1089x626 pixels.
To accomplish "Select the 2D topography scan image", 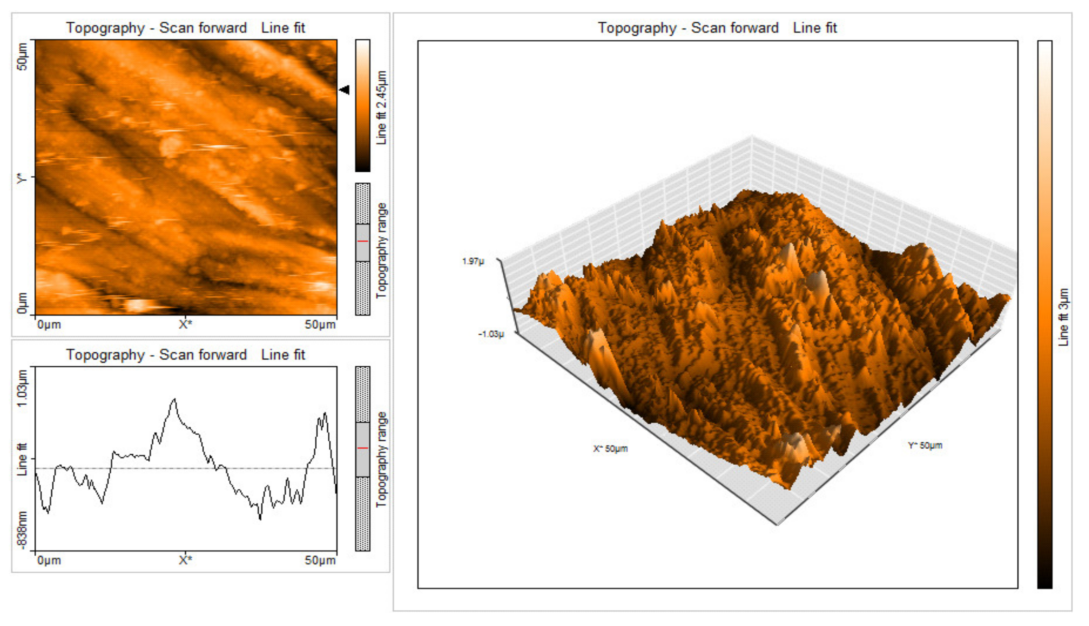I will click(186, 177).
